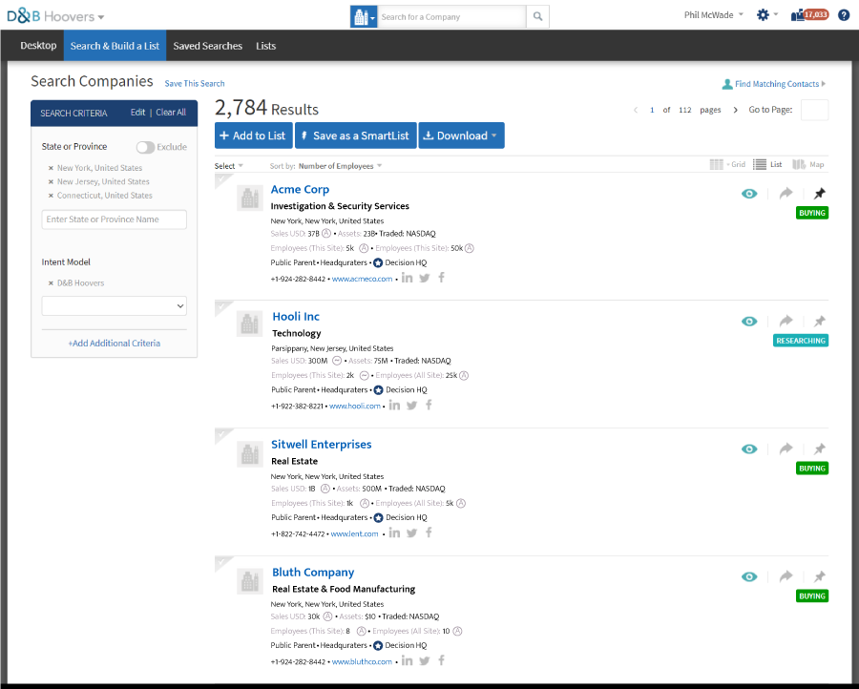Select the Bluth Company result checkbox

[221, 562]
